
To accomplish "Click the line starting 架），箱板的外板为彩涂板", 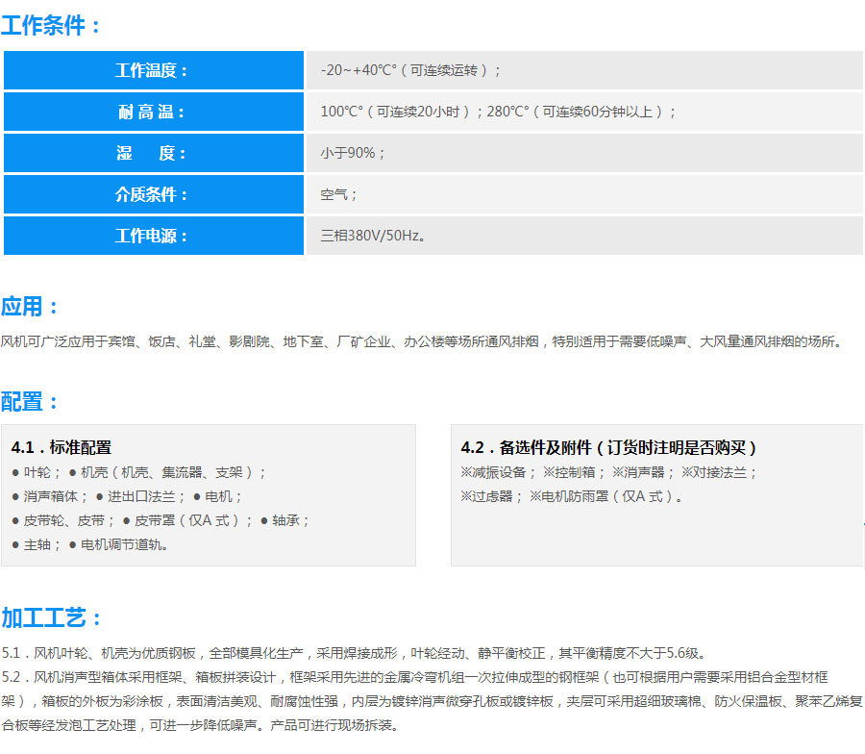I will click(432, 701).
